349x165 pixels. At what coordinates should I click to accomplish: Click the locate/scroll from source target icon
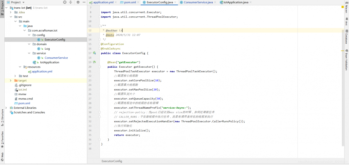click(65, 2)
